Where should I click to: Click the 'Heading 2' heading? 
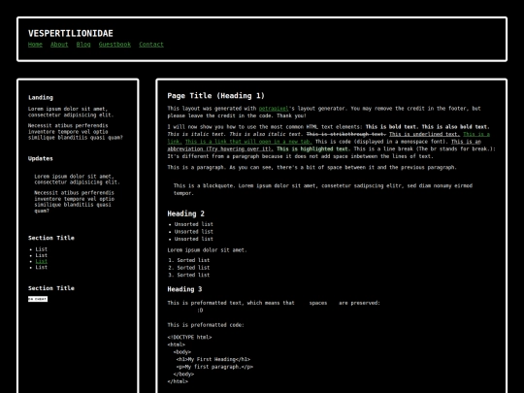(x=185, y=213)
